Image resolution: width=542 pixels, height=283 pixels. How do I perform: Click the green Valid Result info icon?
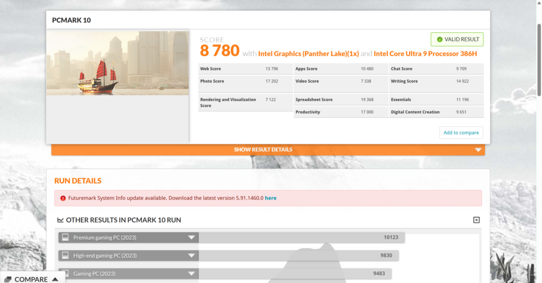click(x=440, y=39)
